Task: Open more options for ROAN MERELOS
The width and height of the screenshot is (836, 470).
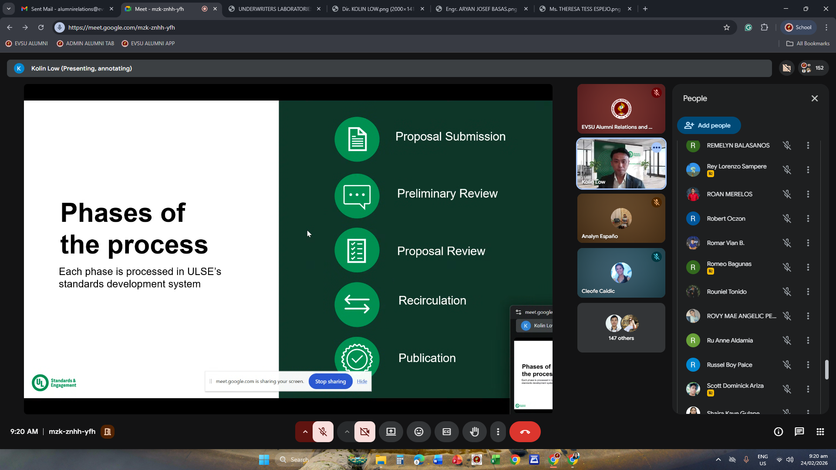Action: point(808,194)
